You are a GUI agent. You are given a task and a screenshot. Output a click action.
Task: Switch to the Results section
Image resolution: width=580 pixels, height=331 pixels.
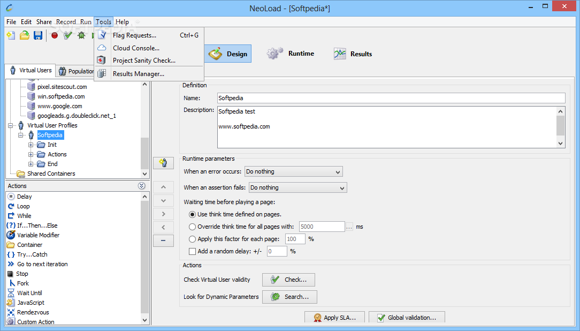click(x=353, y=54)
